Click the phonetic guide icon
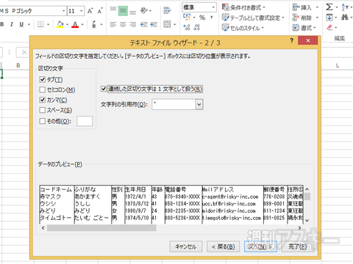The width and height of the screenshot is (353, 264). [x=94, y=24]
